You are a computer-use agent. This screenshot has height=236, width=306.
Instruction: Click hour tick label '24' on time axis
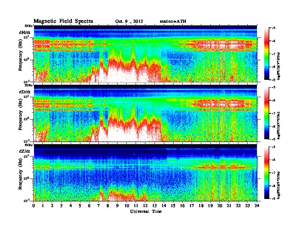257,206
